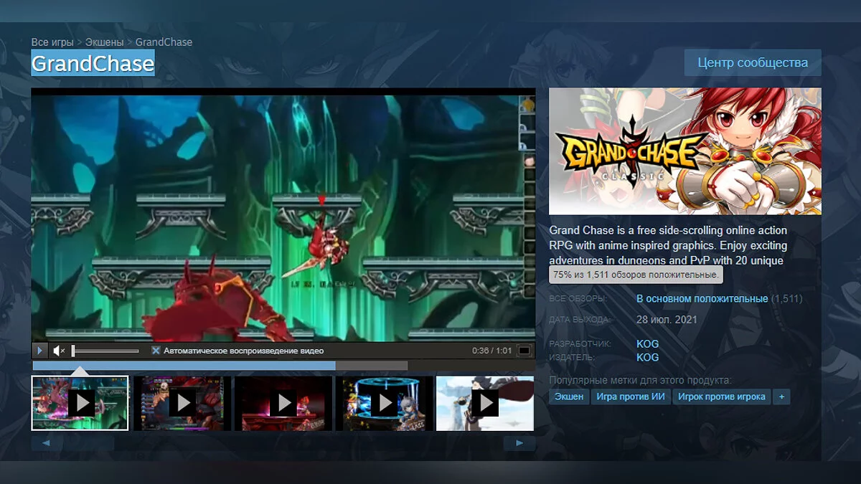Open 'В основном положительные' reviews link
Screen dimensions: 861x484
(702, 298)
